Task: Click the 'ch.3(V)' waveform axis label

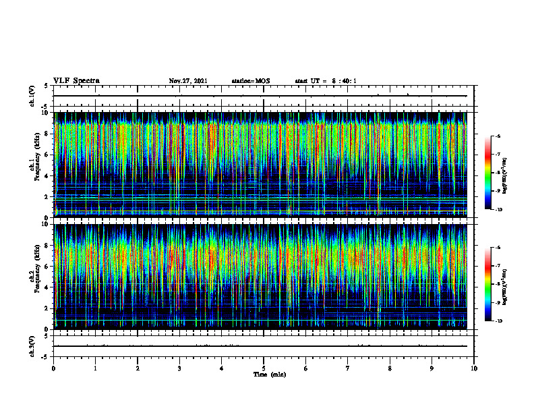Action: tap(32, 346)
